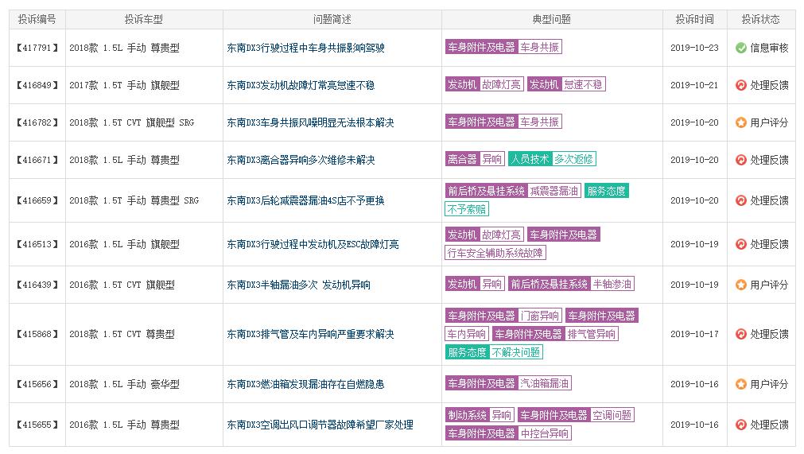Open complaint '东南DX3行驶过程中车身共振影响驾驶'

pos(305,48)
